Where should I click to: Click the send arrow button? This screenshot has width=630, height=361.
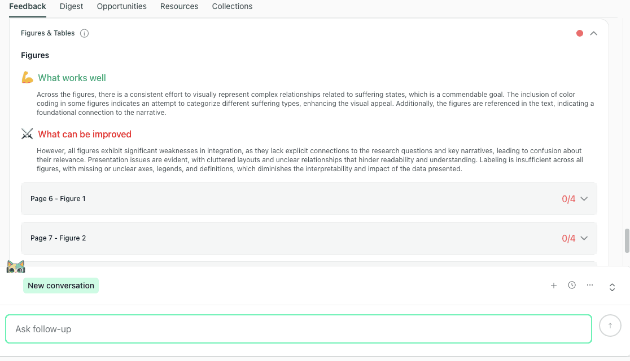pos(610,325)
